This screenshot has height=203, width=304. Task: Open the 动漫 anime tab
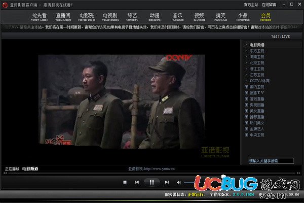tap(155, 17)
